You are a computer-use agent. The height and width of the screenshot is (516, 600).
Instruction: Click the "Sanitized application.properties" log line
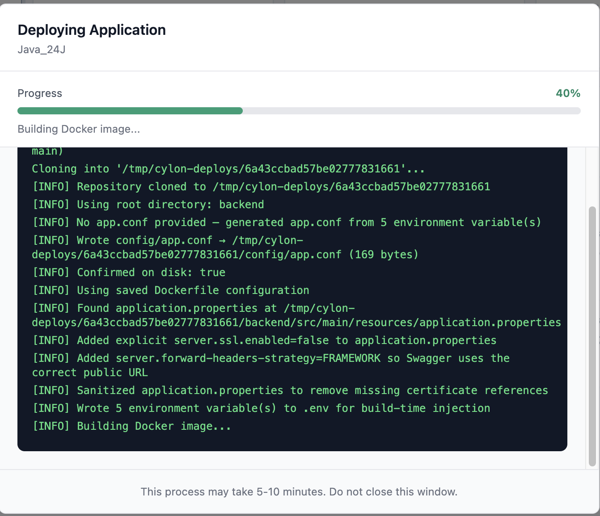tap(290, 390)
